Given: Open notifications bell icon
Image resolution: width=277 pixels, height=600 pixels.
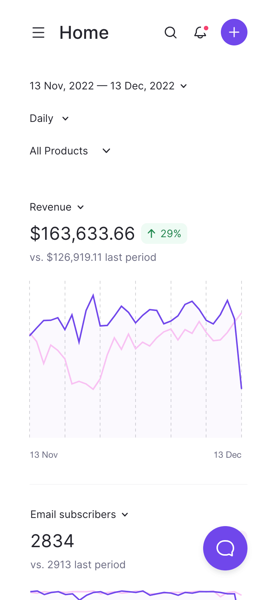Looking at the screenshot, I should (x=200, y=33).
